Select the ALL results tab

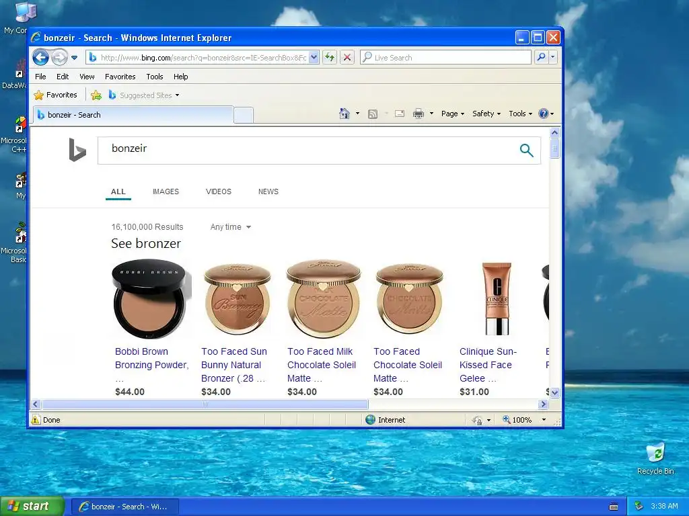pos(118,191)
